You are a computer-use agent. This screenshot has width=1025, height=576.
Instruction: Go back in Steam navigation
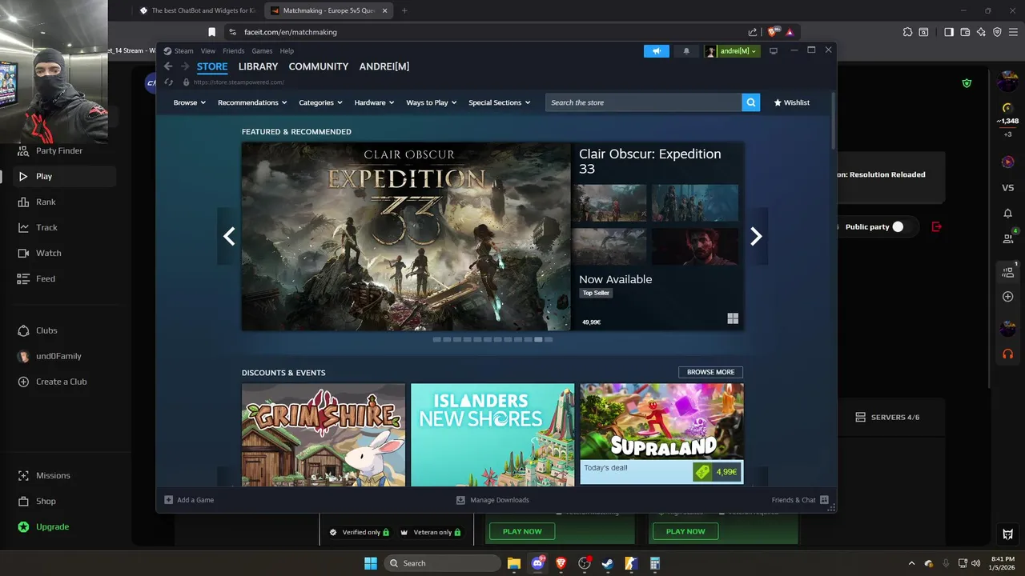pos(168,66)
